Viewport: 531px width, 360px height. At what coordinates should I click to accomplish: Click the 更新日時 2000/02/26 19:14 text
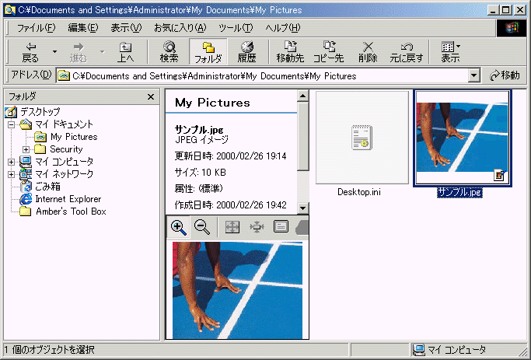(x=230, y=156)
